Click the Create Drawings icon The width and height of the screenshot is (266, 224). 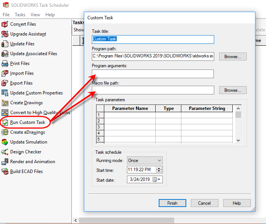coord(5,103)
